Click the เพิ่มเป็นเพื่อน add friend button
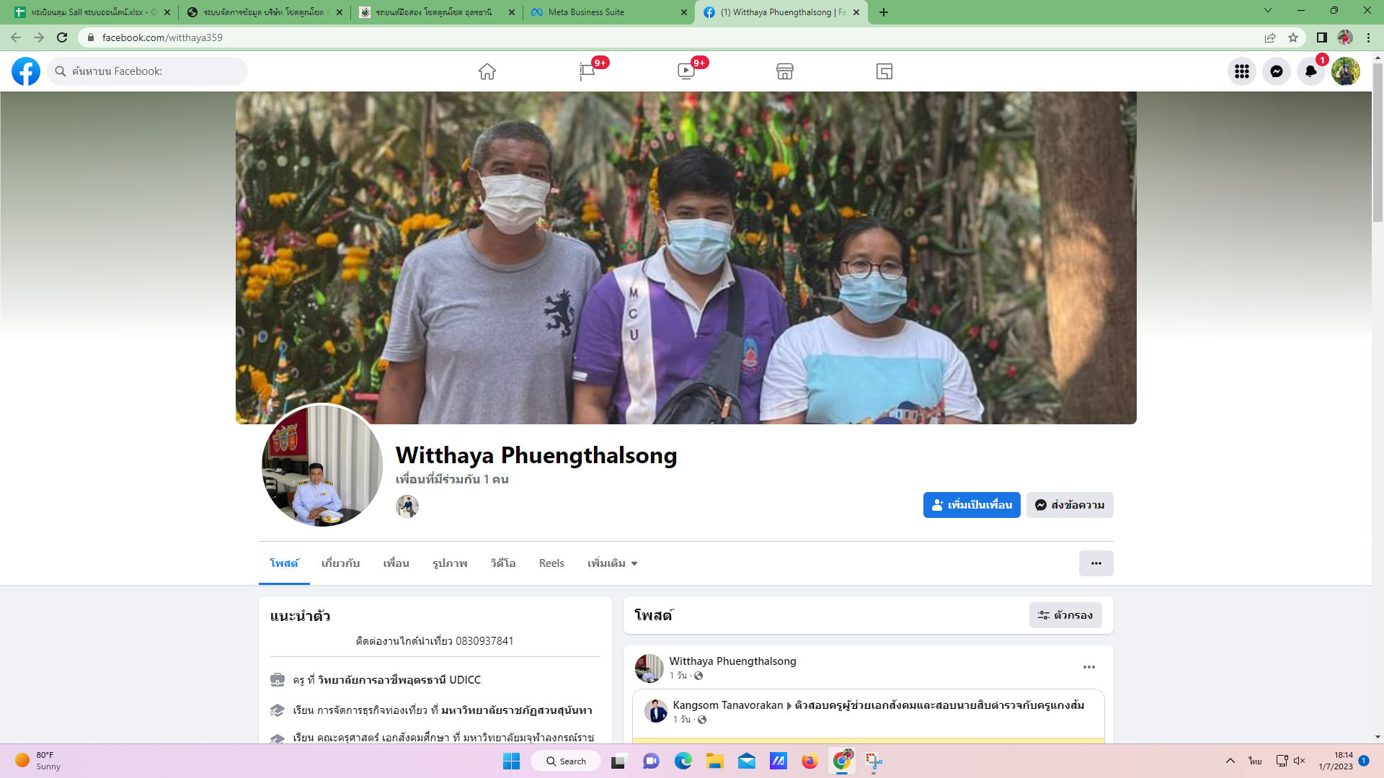 pos(971,505)
